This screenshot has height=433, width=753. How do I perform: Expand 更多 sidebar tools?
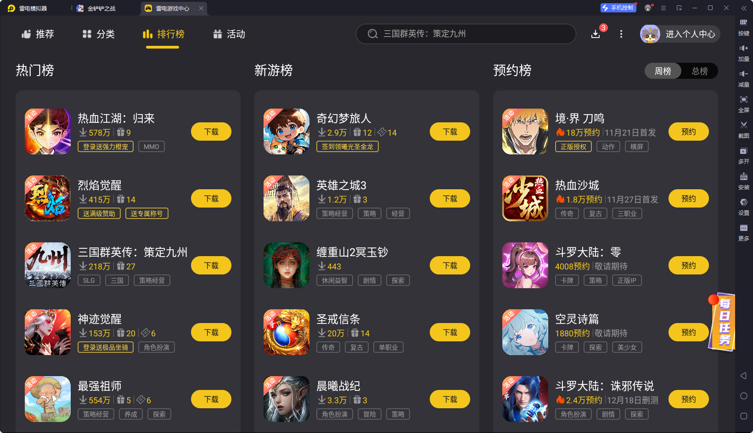(743, 232)
